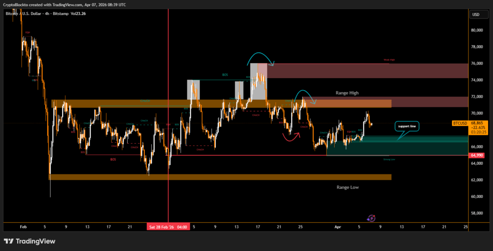Click the Range Low text label
Screen dimensions: 493x251
[x=347, y=187]
